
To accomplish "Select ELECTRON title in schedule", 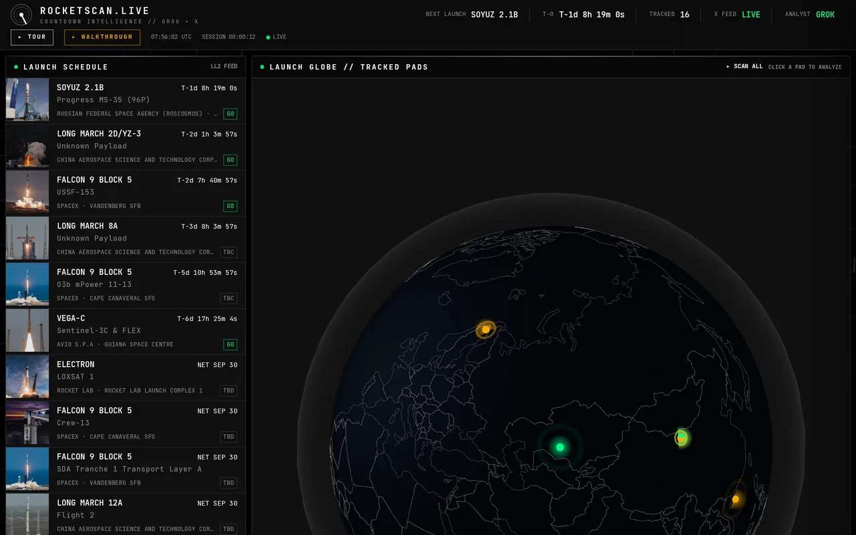I will (x=76, y=364).
